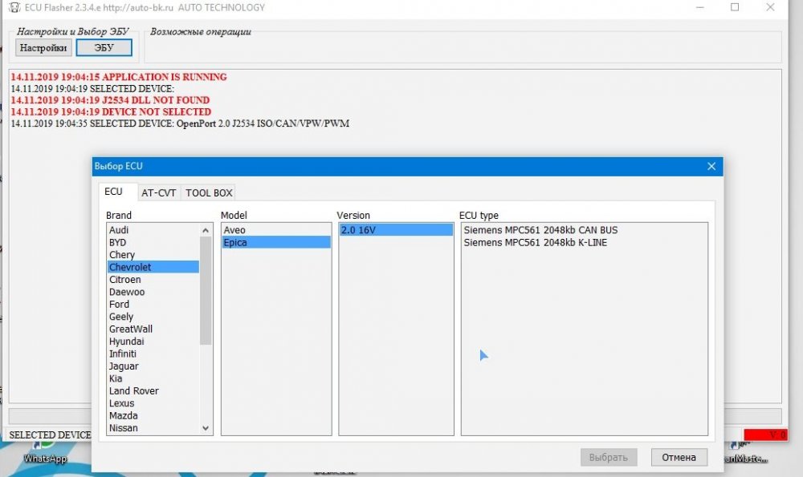Select Siemens MPC561 2048kb CAN BUS

(585, 230)
